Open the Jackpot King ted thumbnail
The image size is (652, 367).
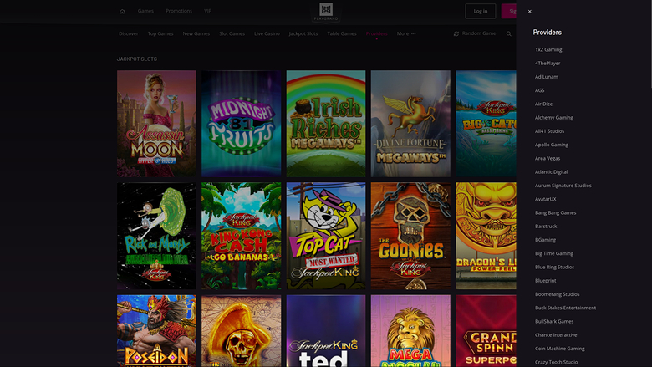click(x=326, y=331)
